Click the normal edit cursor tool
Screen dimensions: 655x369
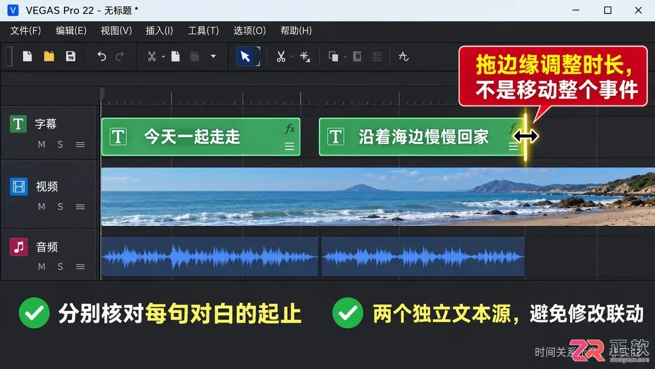245,57
